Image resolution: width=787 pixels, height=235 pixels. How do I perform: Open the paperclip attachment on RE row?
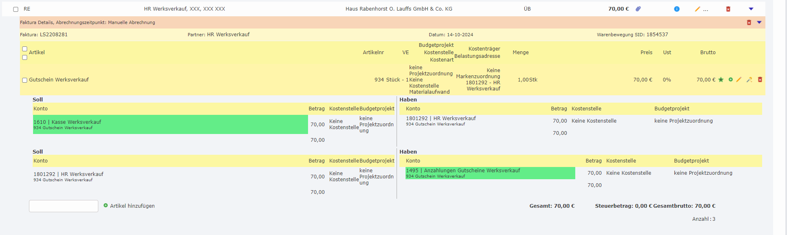click(x=638, y=9)
